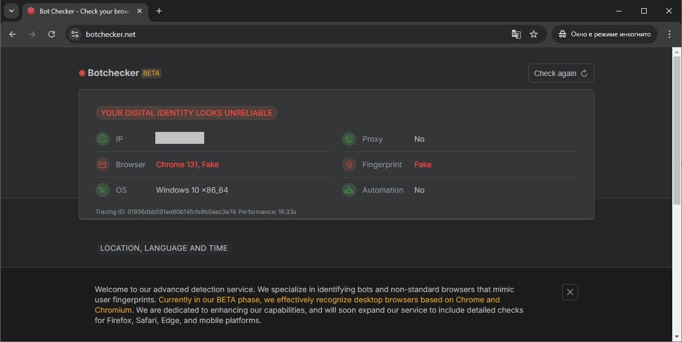The image size is (682, 342).
Task: Click the IP status icon
Action: coord(102,139)
